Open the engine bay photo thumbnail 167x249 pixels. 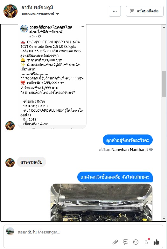point(101,202)
